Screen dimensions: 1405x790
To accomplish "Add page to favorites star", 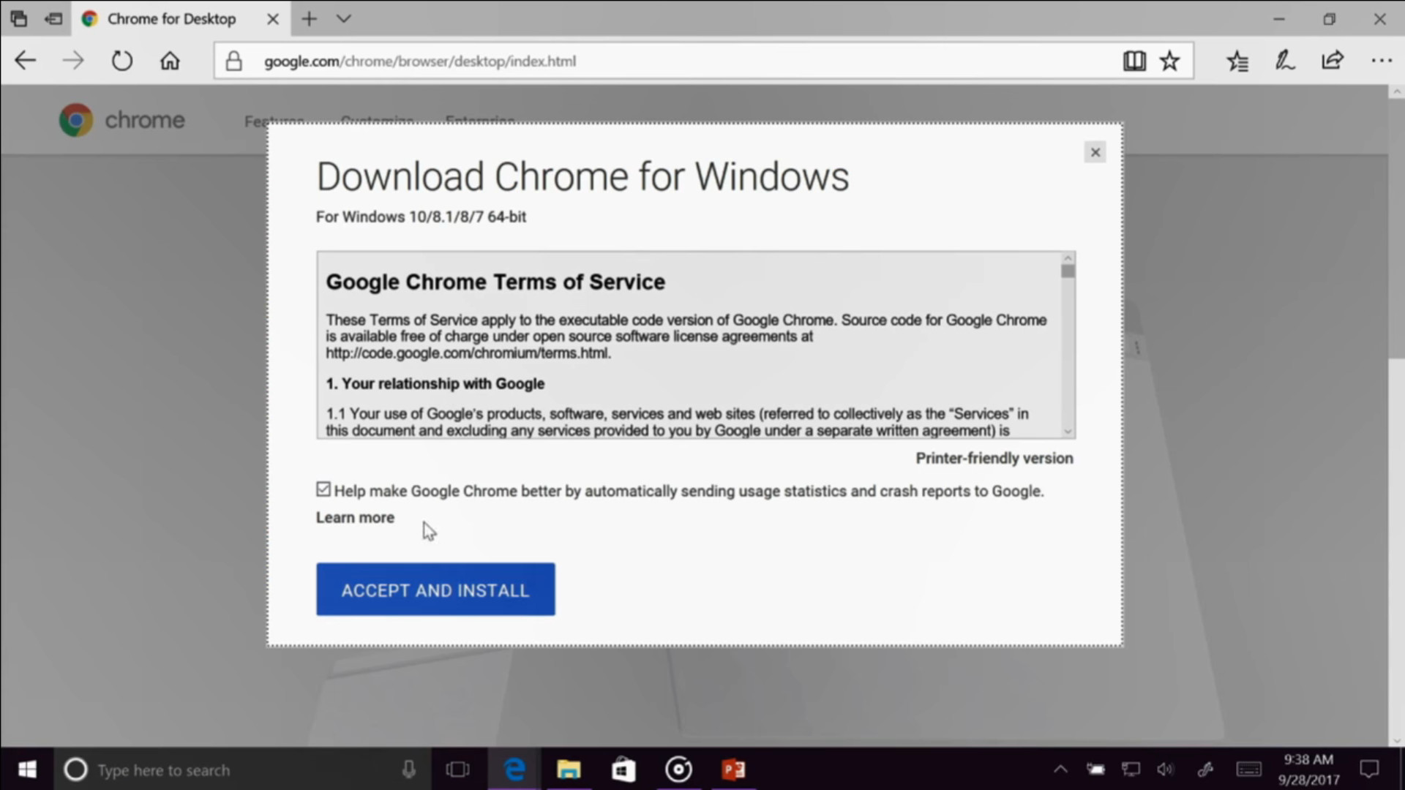I will point(1169,61).
